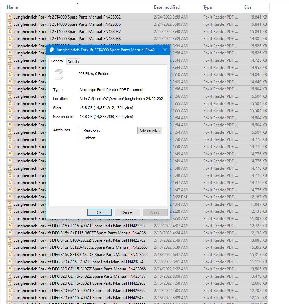
Task: Click the multiple-files icon in Properties dialog
Action: 59,74
